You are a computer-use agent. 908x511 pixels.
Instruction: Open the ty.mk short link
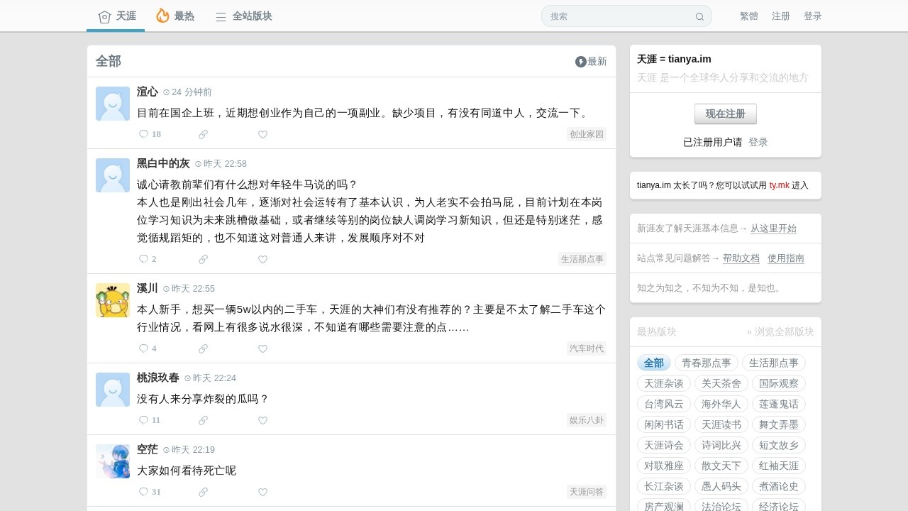779,185
